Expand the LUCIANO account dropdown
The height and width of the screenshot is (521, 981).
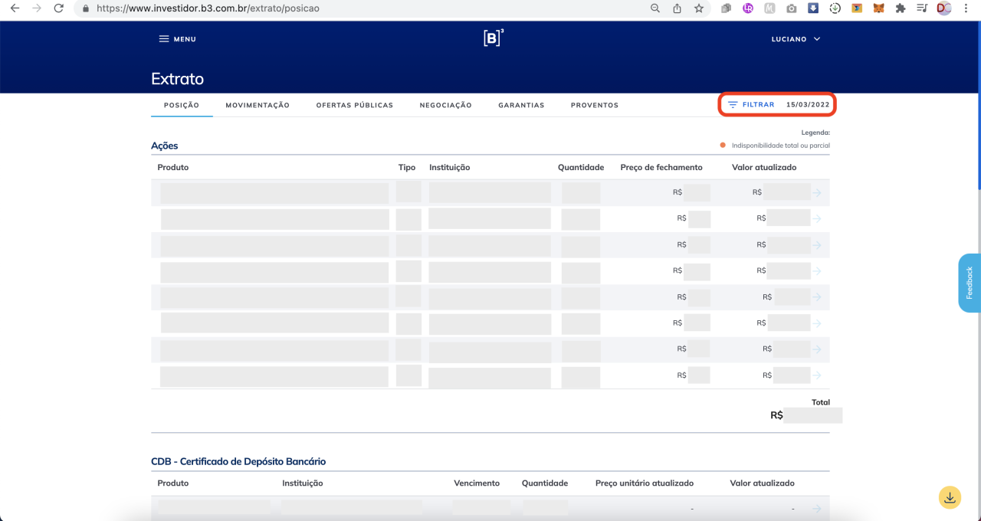[x=796, y=38]
